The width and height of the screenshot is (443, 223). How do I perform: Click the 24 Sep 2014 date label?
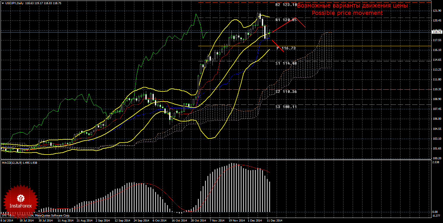(x=141, y=221)
